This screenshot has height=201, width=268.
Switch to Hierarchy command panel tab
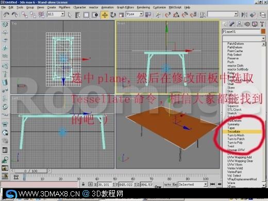coord(240,24)
